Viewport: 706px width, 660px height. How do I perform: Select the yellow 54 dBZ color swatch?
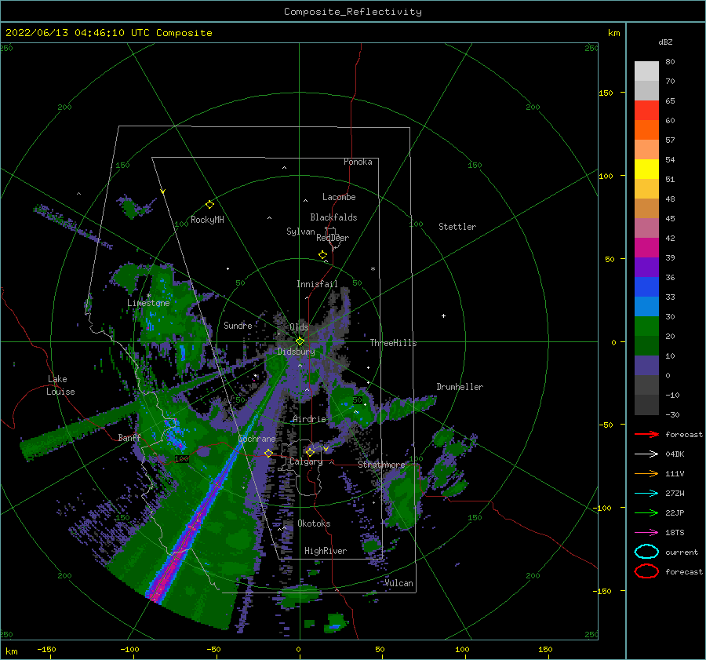(x=646, y=169)
